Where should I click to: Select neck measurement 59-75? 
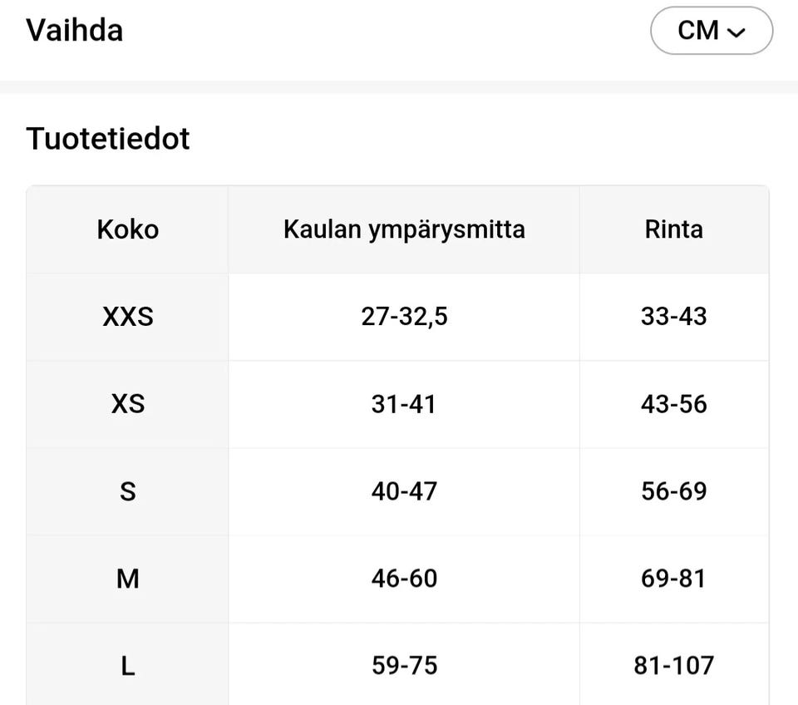(x=404, y=665)
